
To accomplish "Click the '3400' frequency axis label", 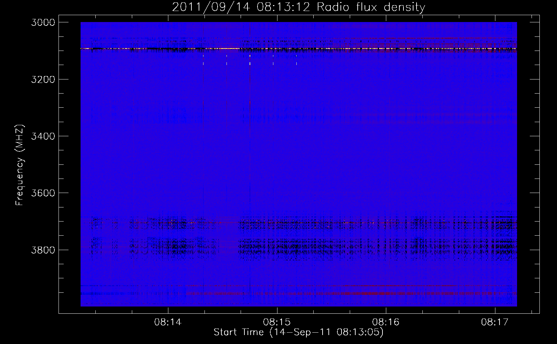I will (43, 136).
